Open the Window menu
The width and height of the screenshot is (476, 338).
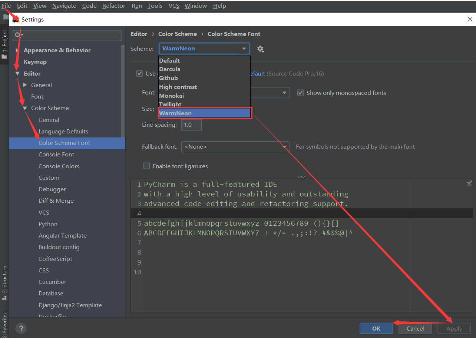(196, 6)
